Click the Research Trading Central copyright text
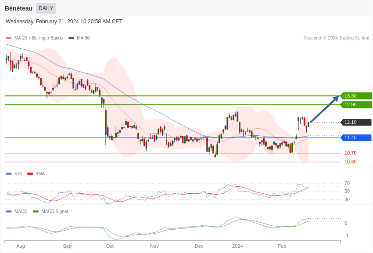Screen dimensions: 373x253 [336, 38]
